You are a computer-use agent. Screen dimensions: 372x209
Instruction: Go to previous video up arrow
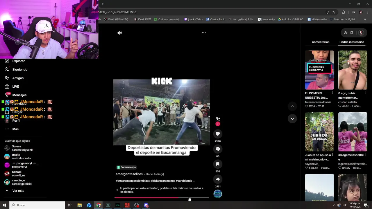292,106
